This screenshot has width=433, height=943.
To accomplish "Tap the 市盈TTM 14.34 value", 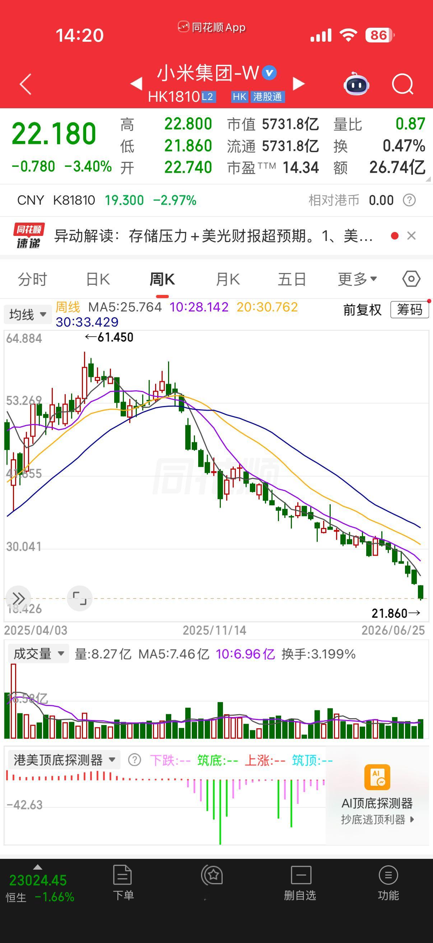I will 301,168.
